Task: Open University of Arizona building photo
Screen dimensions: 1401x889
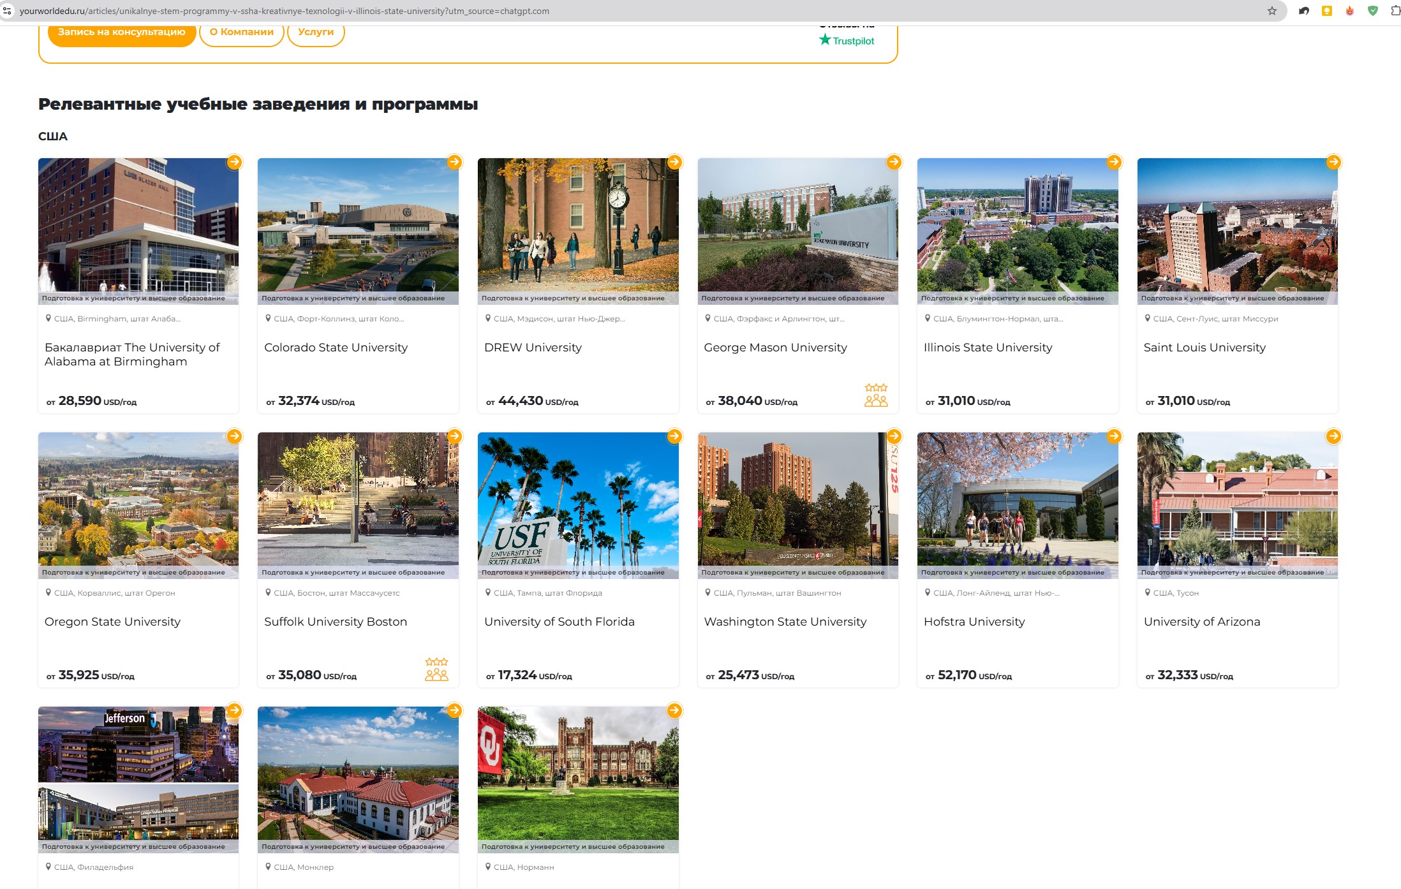Action: coord(1236,497)
